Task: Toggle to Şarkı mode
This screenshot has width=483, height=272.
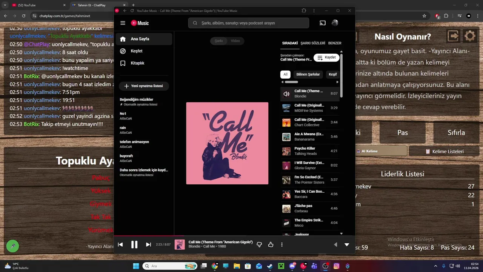Action: [x=219, y=41]
